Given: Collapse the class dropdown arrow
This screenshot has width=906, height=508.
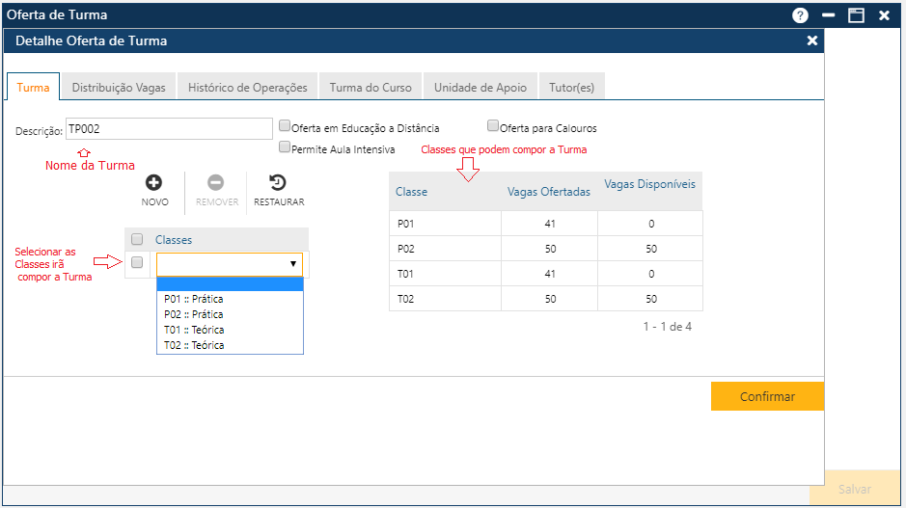Looking at the screenshot, I should coord(293,263).
